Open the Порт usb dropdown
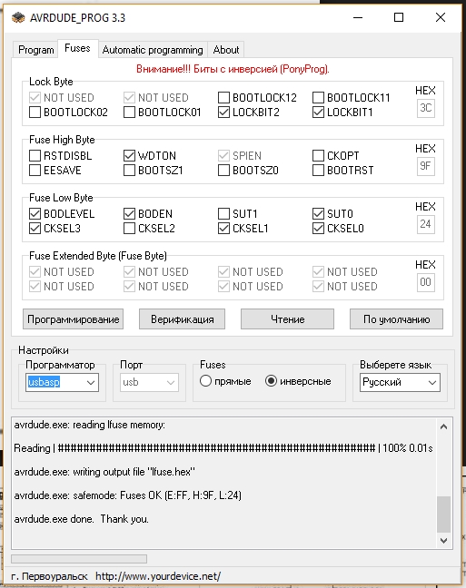The height and width of the screenshot is (588, 466). coord(149,383)
